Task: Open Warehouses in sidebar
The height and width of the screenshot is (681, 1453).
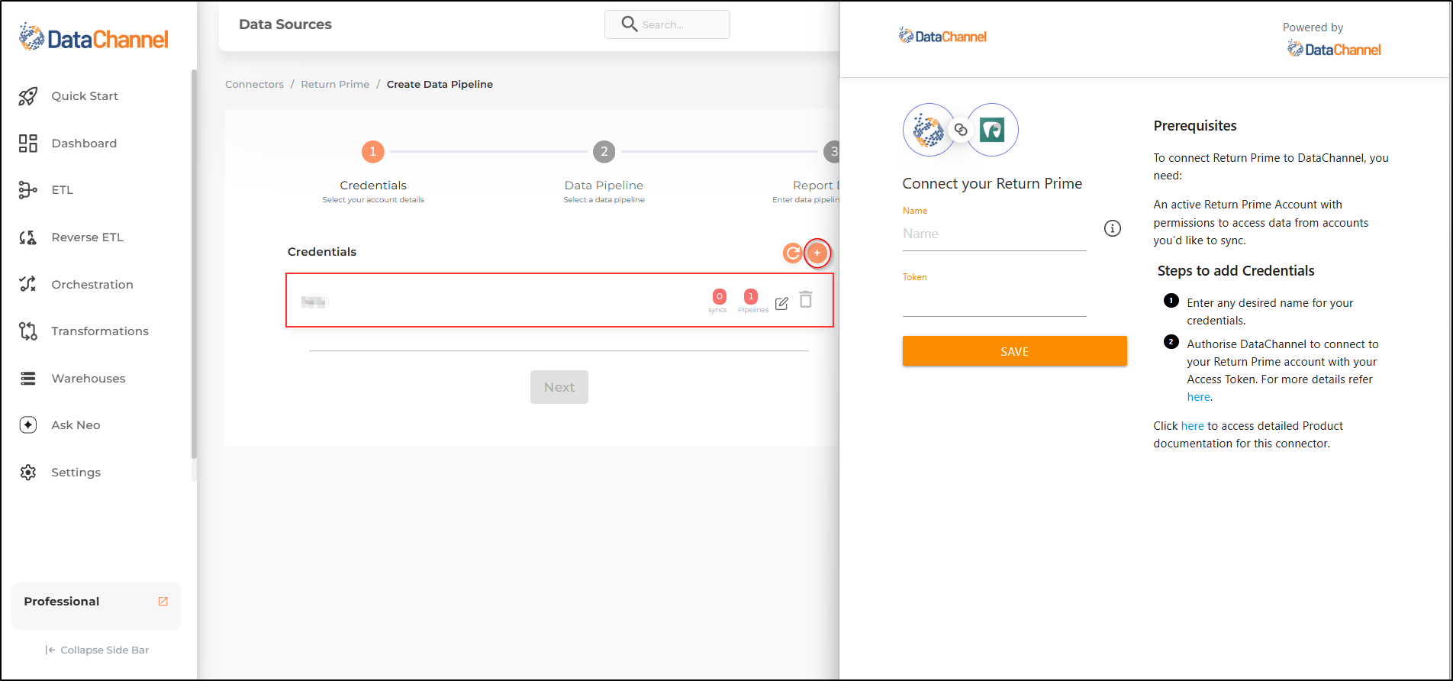Action: 89,379
